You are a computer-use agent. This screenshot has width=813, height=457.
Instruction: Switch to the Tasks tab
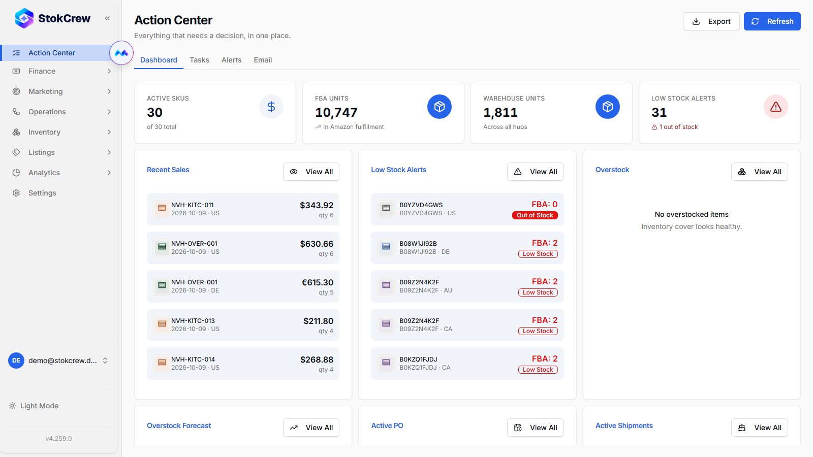click(199, 60)
